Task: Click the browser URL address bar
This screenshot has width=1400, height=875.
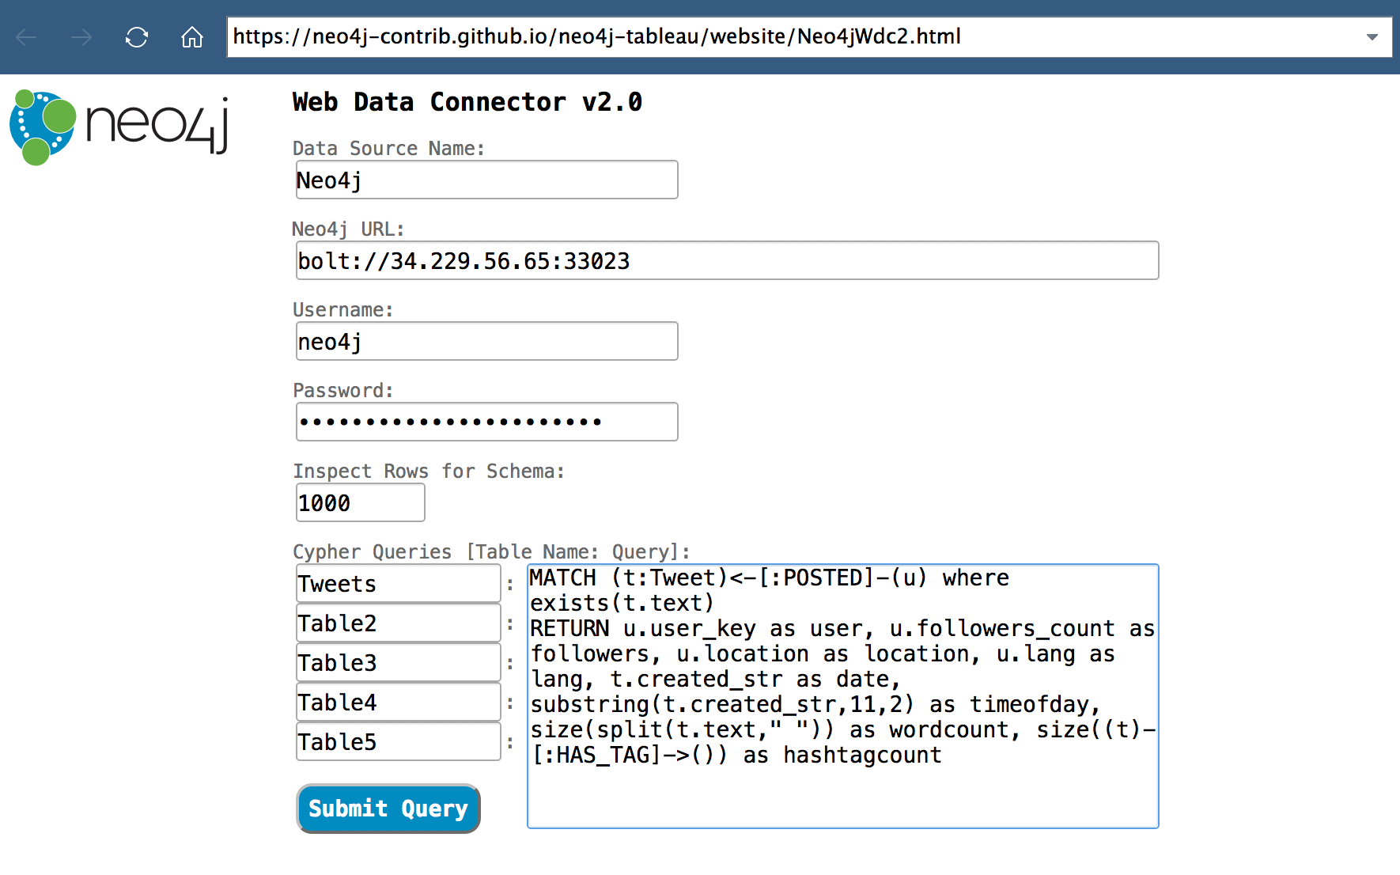Action: click(x=791, y=37)
